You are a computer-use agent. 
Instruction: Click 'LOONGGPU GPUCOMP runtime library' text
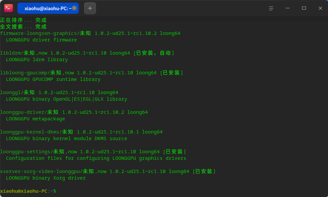[53, 79]
